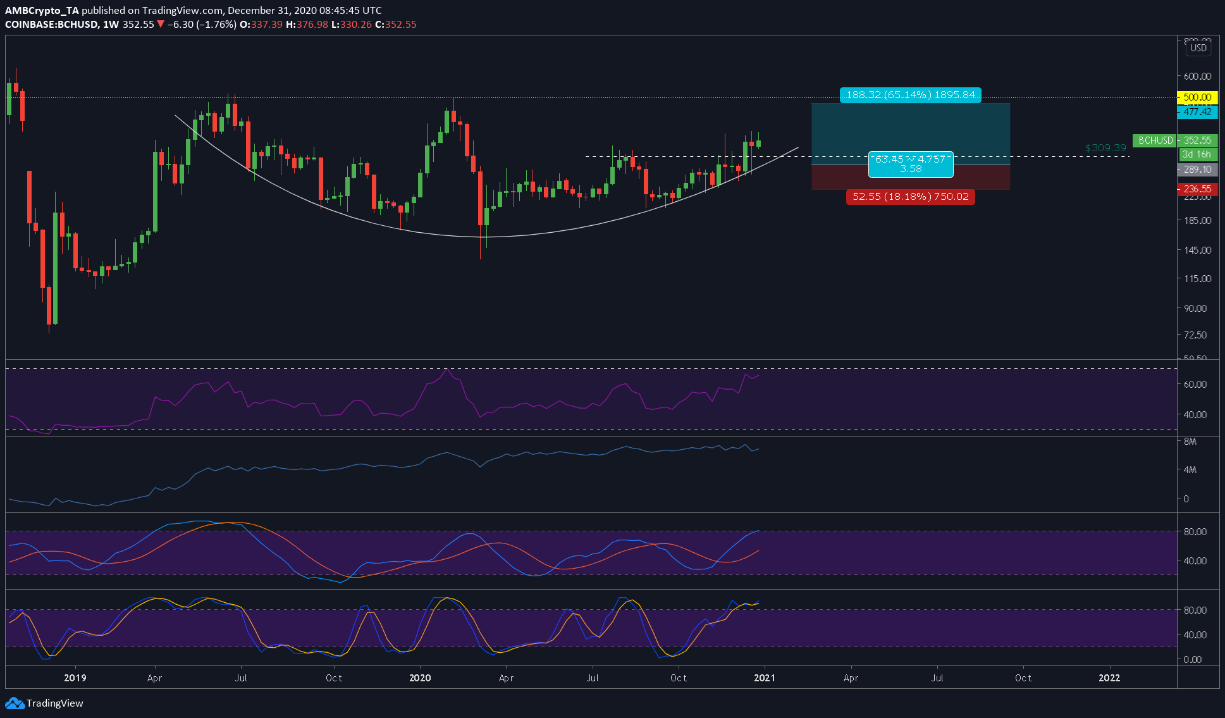This screenshot has width=1225, height=718.
Task: Select the red 236.55 stop price label
Action: (x=1197, y=189)
